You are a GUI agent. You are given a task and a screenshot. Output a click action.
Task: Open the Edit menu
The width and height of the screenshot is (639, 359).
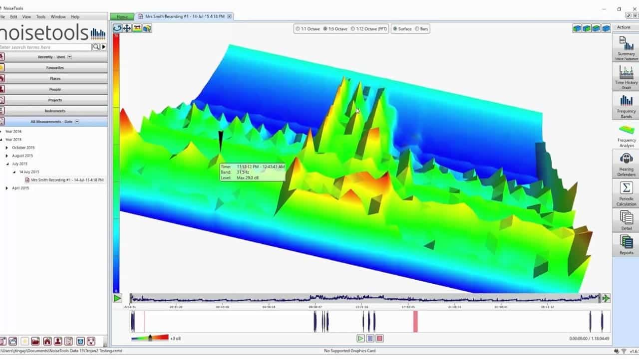pos(13,17)
